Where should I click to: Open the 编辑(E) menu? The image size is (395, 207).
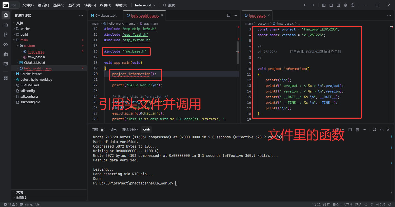(x=43, y=5)
